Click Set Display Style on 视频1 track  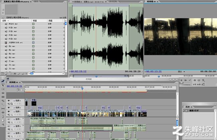(9, 115)
